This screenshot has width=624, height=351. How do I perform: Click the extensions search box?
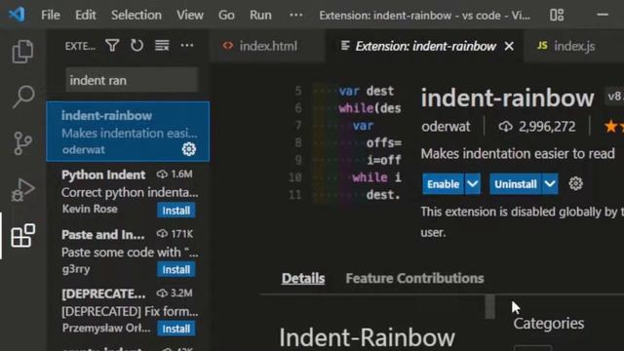coord(132,80)
